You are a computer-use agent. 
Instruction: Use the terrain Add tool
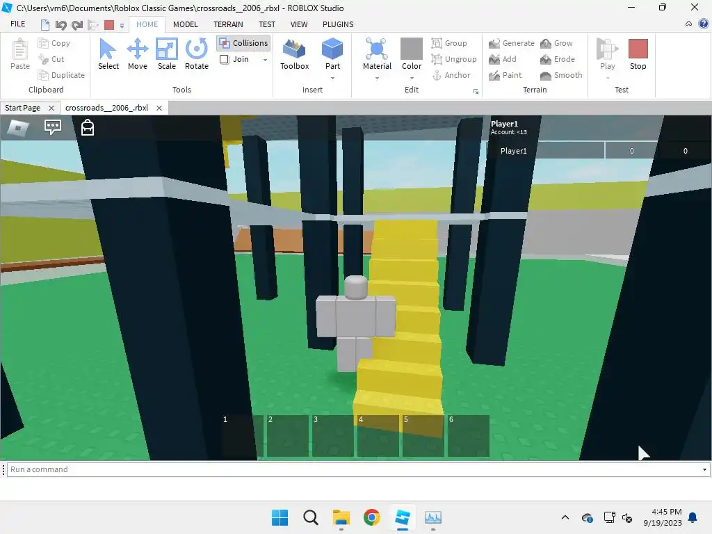(503, 59)
